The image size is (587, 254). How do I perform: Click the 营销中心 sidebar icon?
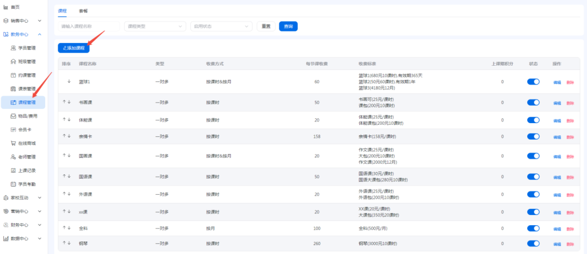5,211
